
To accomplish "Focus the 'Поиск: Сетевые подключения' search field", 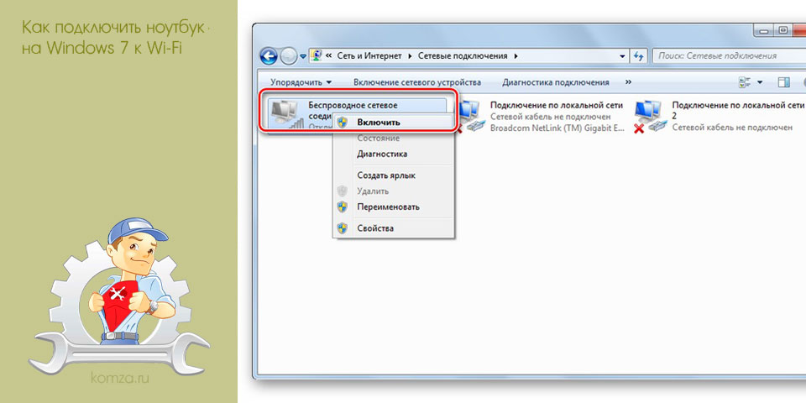I will point(728,56).
